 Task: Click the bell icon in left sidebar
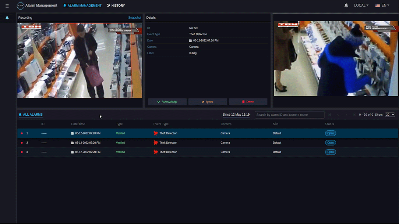[x=7, y=18]
